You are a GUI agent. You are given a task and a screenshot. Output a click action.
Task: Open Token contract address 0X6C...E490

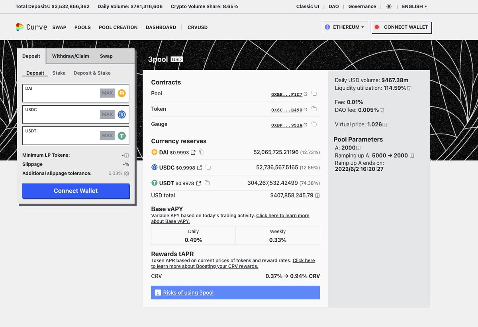[287, 110]
